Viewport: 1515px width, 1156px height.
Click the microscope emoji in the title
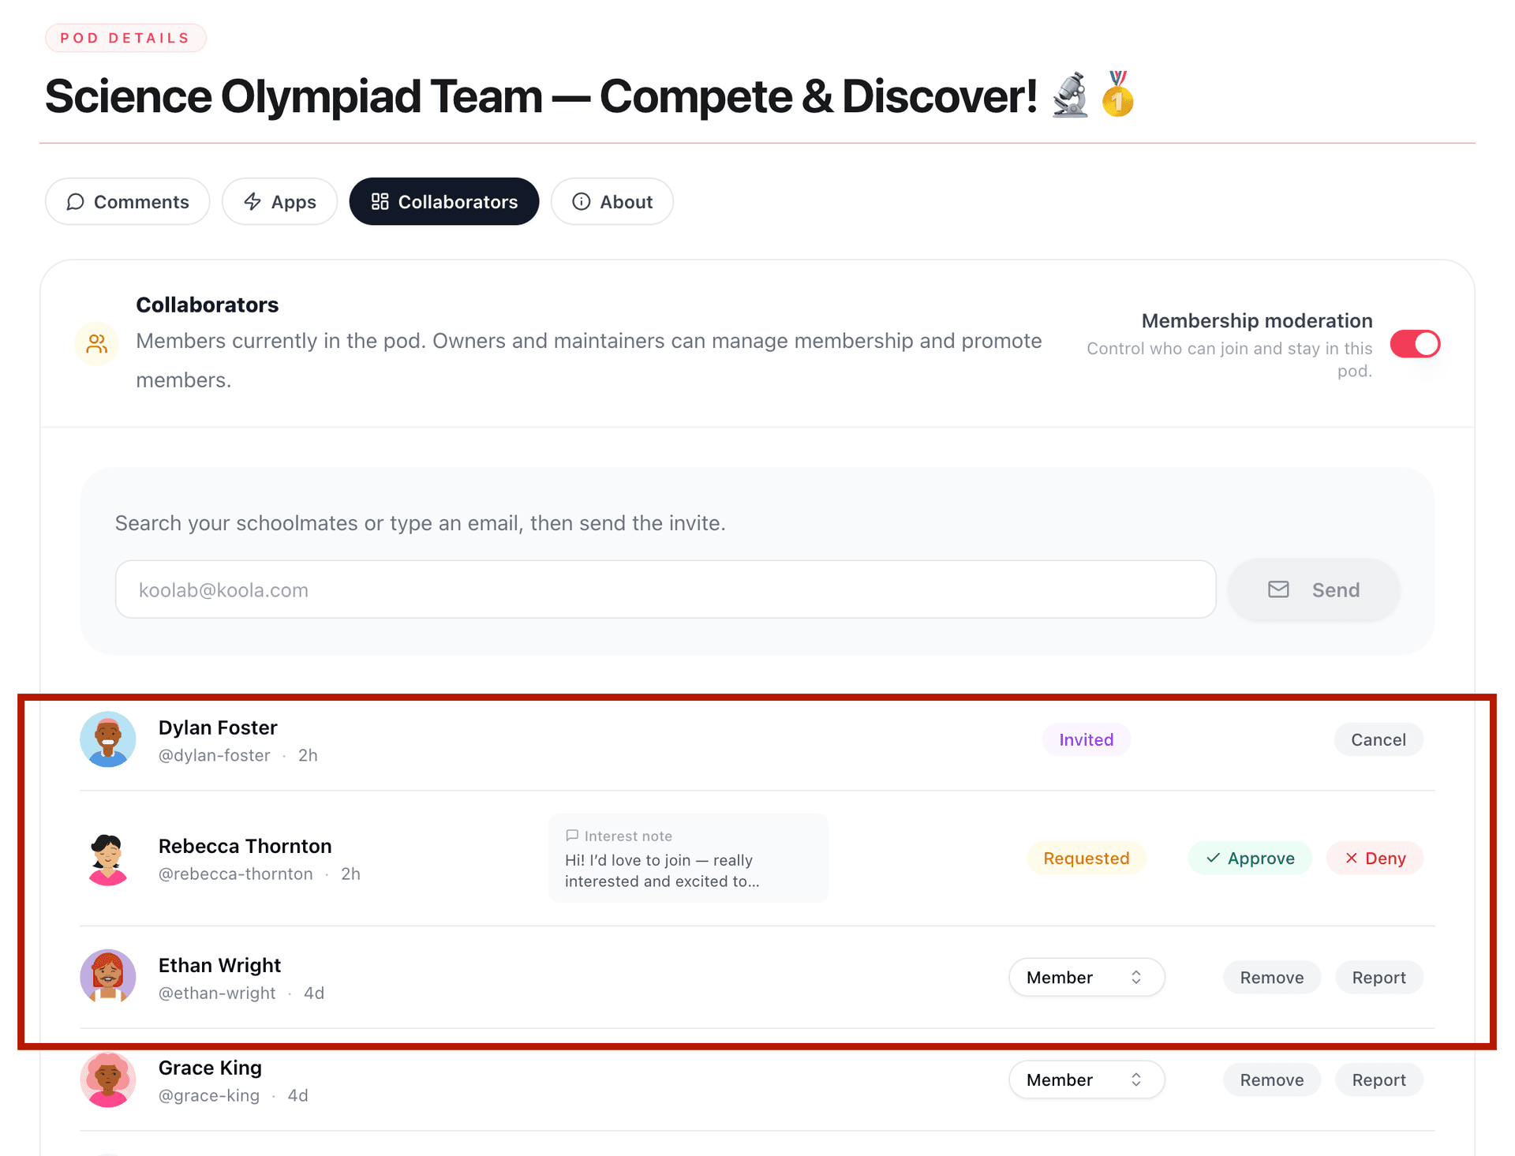(1070, 95)
